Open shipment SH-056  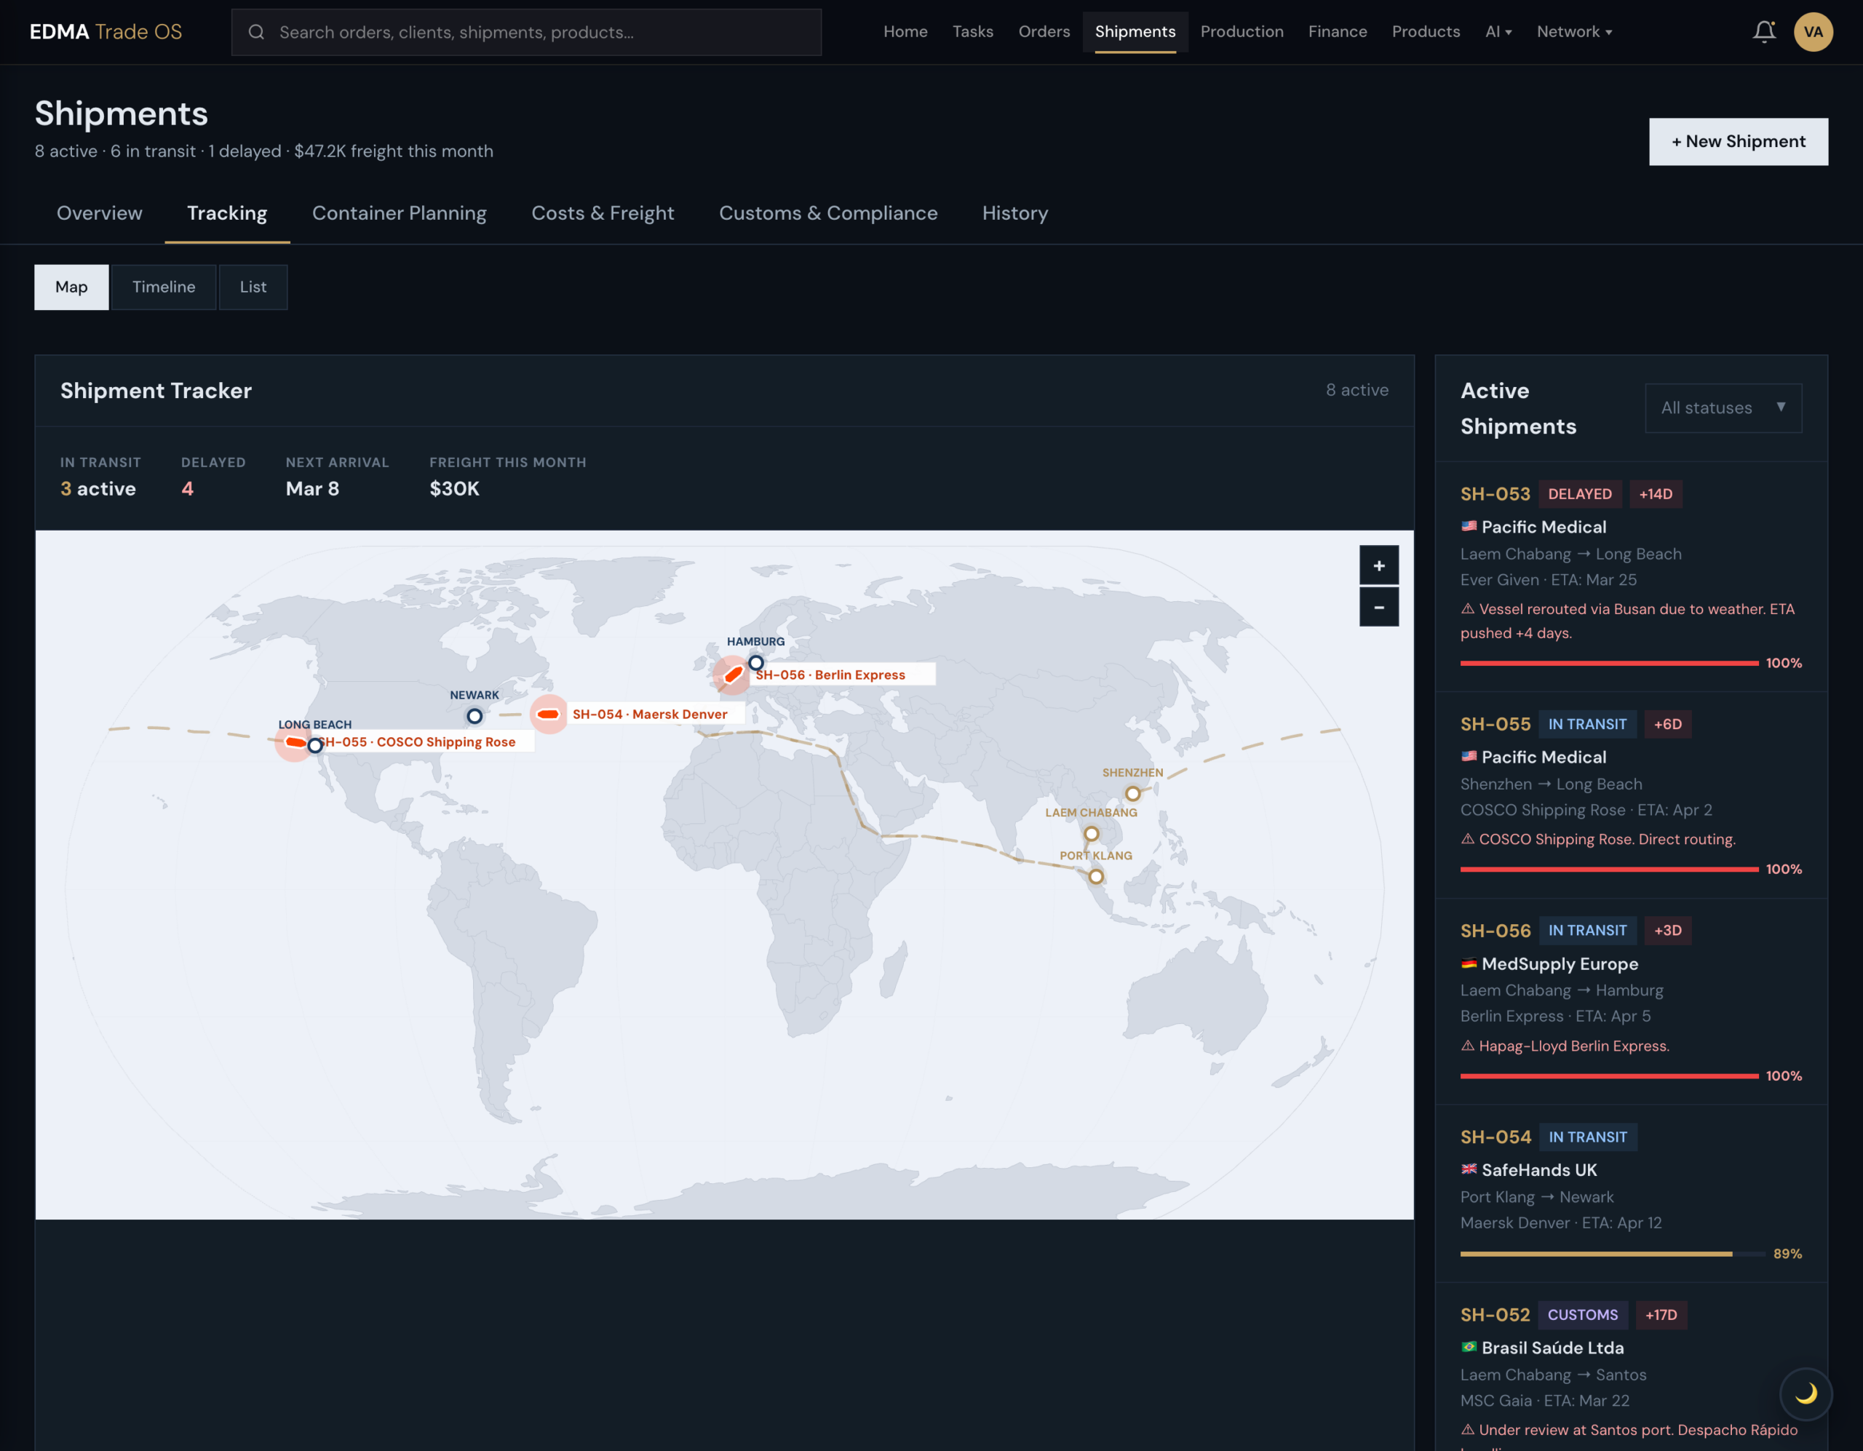1630,1001
